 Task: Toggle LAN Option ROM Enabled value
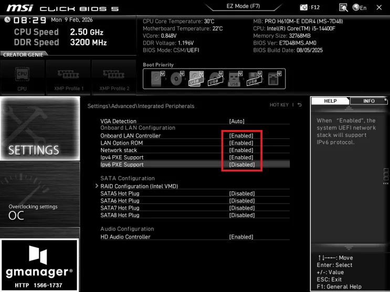(241, 143)
